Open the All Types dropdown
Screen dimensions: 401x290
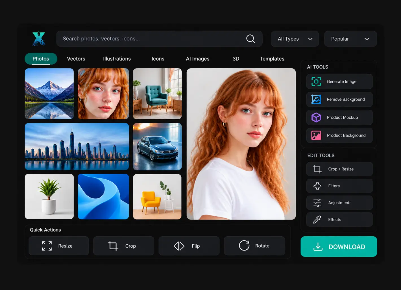coord(295,39)
